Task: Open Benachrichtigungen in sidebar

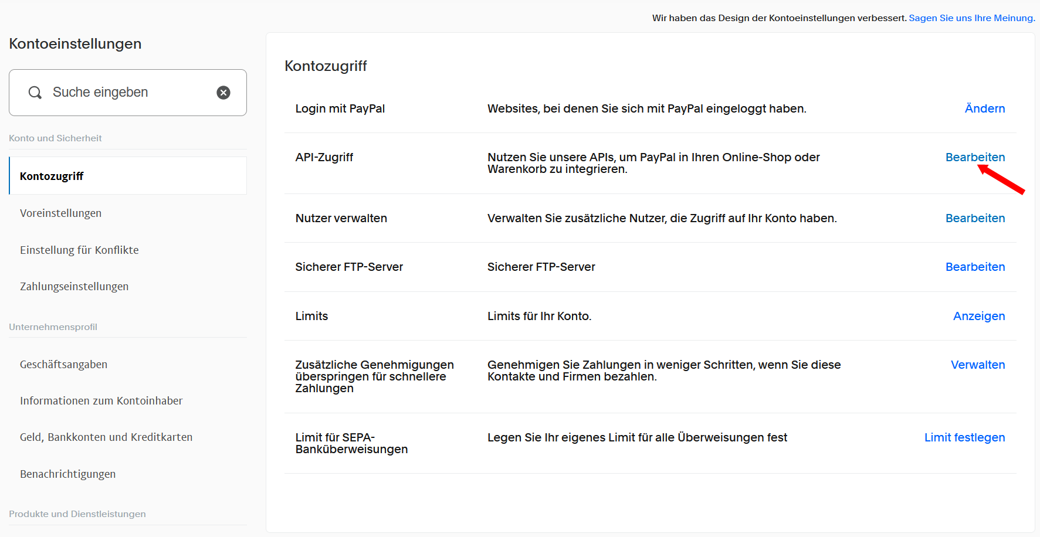Action: click(x=67, y=474)
